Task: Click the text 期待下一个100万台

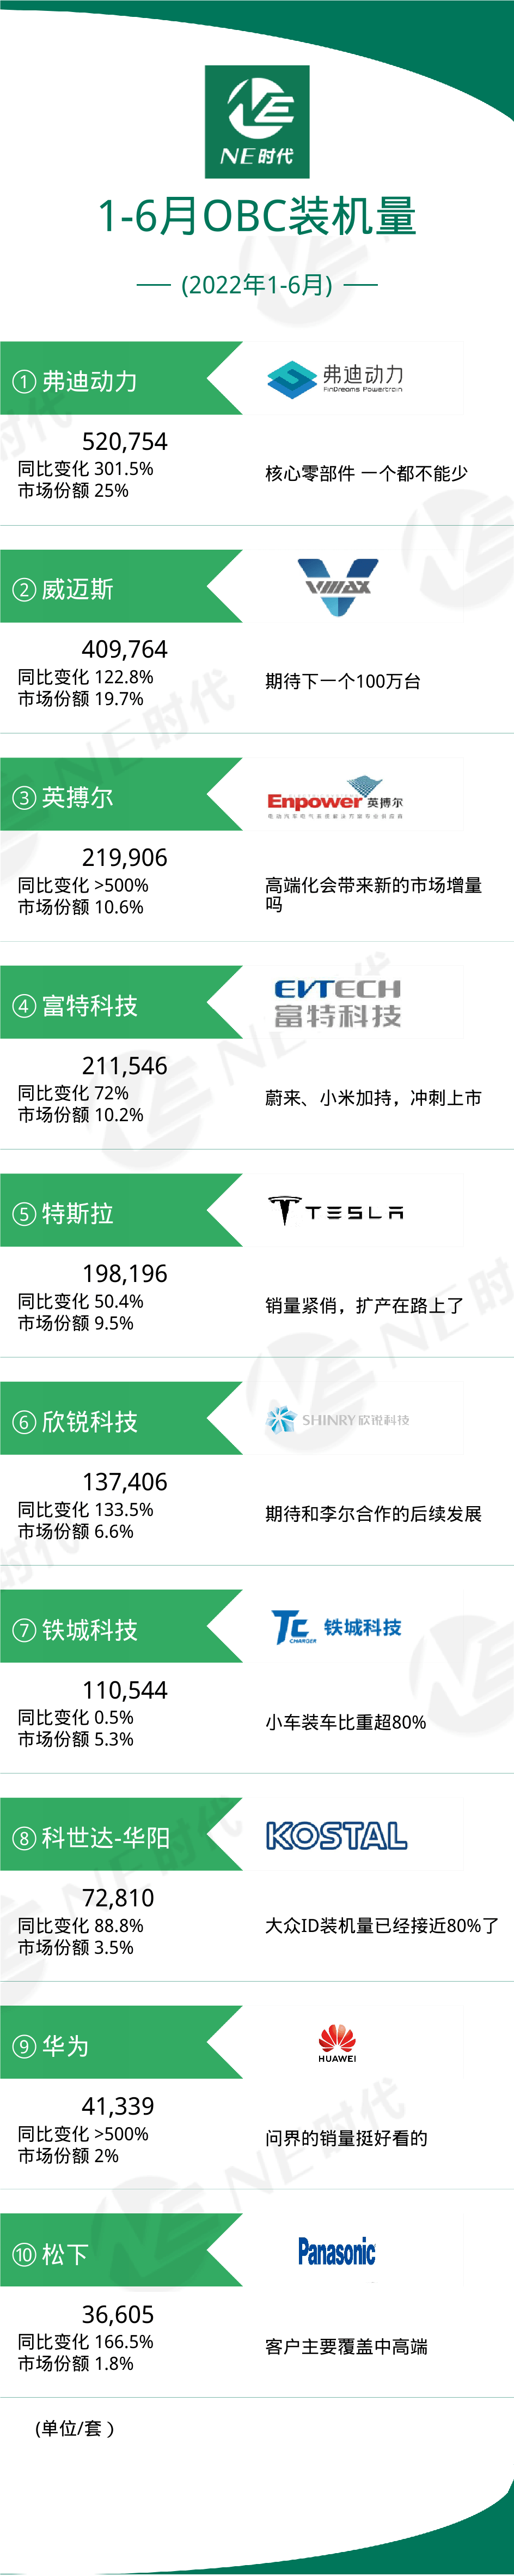Action: (x=342, y=682)
